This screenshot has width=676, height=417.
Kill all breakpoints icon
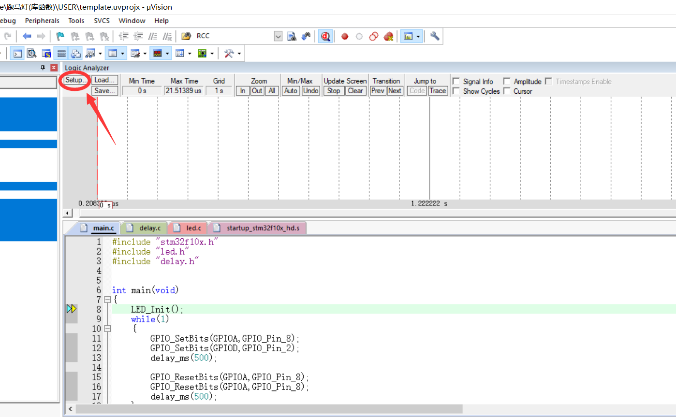coord(388,36)
